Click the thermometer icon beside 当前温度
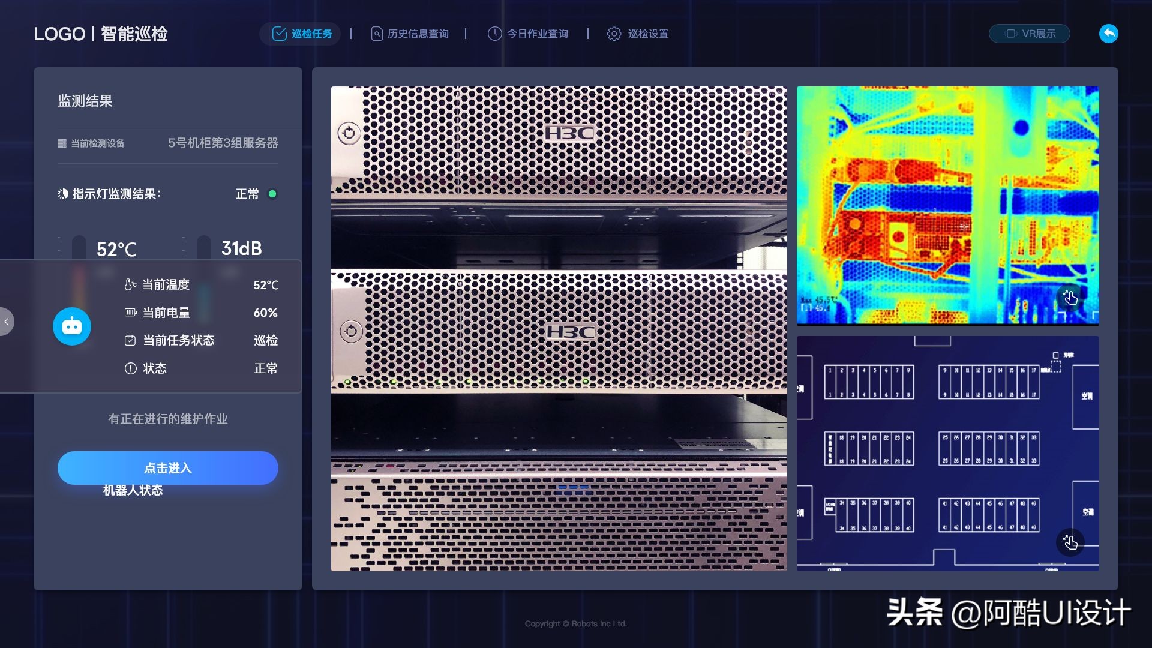 point(130,284)
